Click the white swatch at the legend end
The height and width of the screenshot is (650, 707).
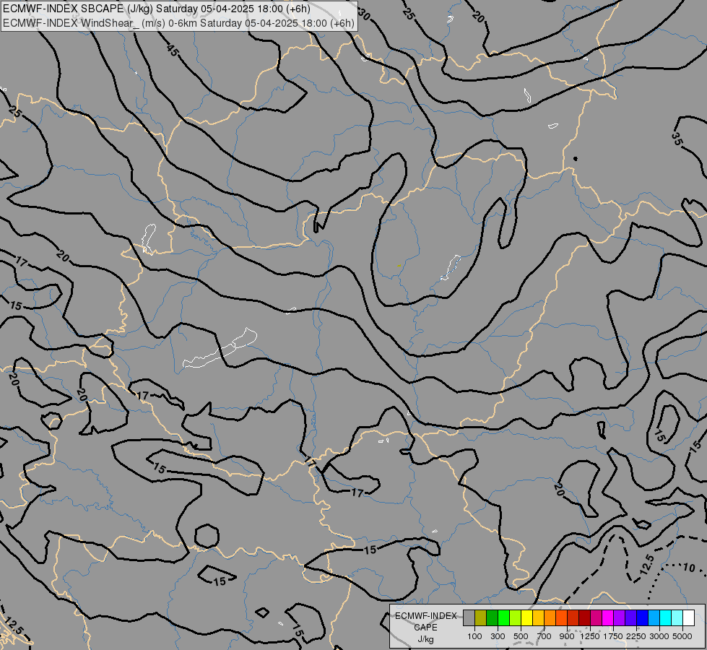coord(688,617)
